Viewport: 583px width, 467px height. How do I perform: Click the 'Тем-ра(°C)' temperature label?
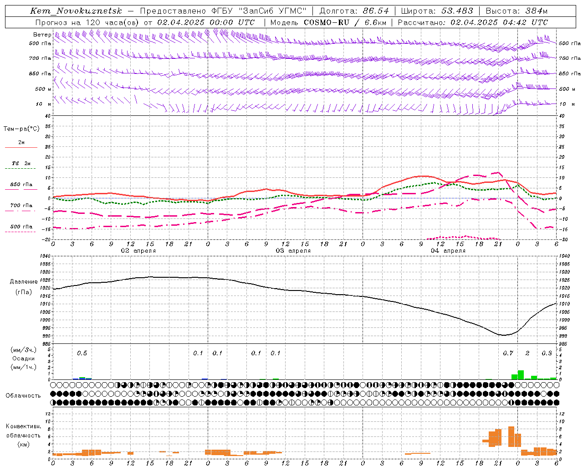(x=21, y=129)
